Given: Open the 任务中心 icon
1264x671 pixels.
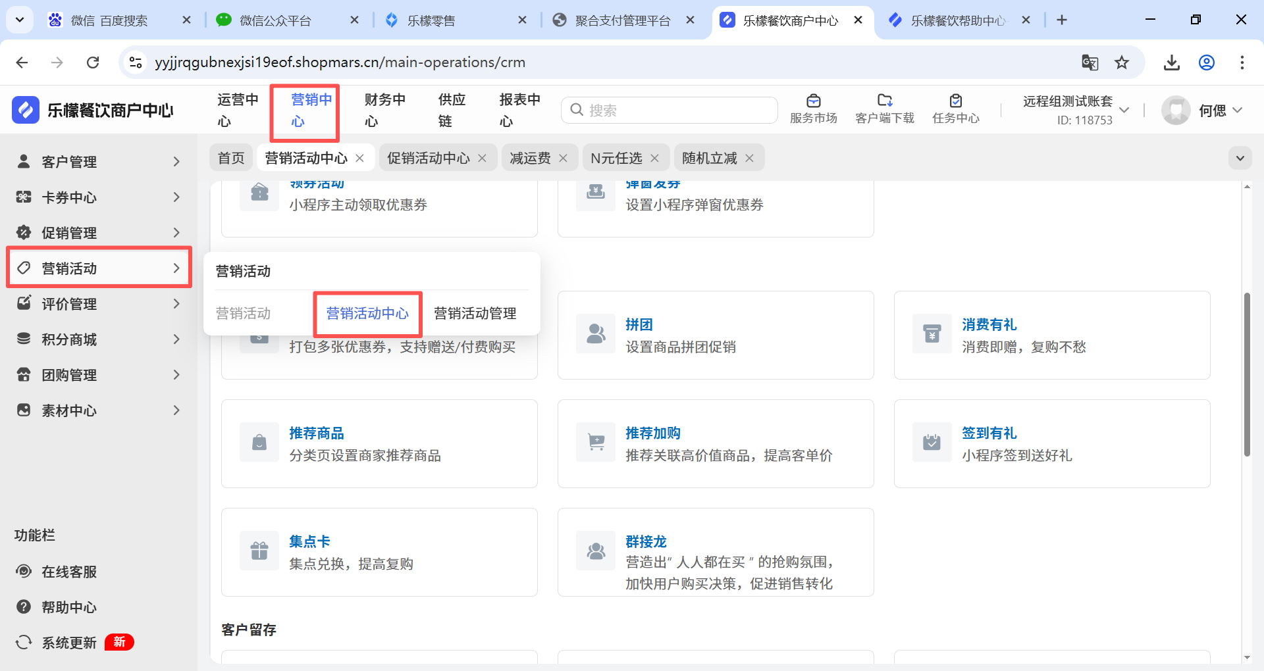Looking at the screenshot, I should coord(956,101).
